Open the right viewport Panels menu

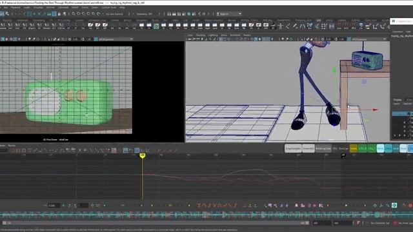click(247, 35)
